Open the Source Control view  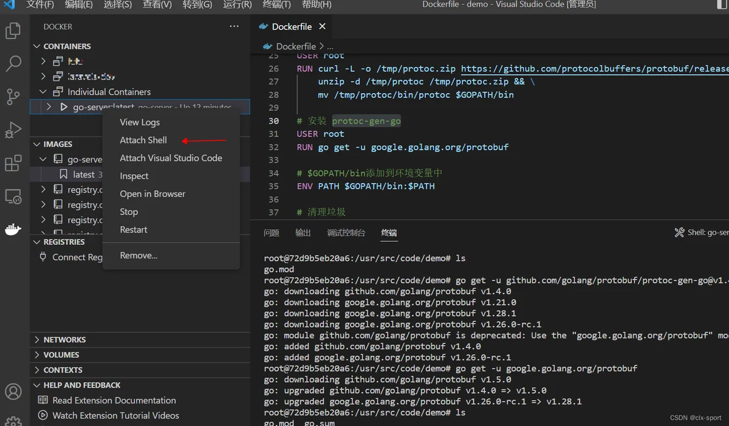[x=13, y=96]
